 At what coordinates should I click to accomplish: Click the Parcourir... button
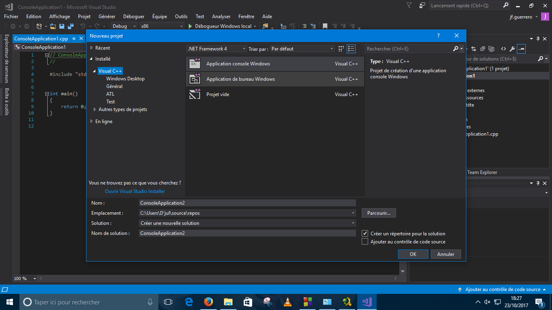(x=379, y=213)
